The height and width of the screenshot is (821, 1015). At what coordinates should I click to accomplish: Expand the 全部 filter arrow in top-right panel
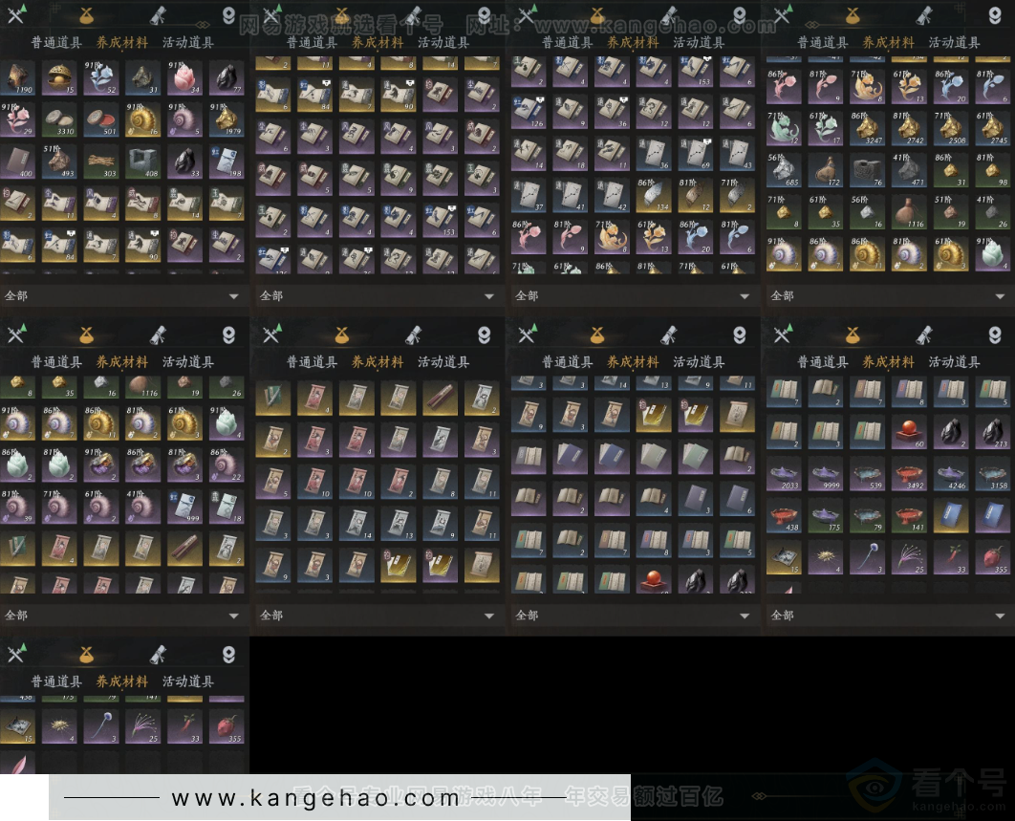pos(1000,296)
